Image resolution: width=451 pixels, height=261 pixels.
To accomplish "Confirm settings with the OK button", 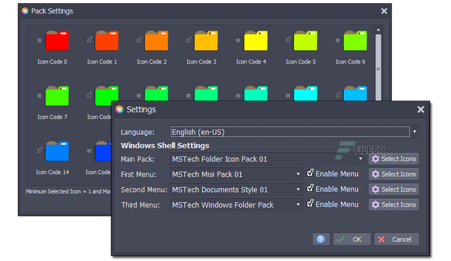I will point(352,239).
